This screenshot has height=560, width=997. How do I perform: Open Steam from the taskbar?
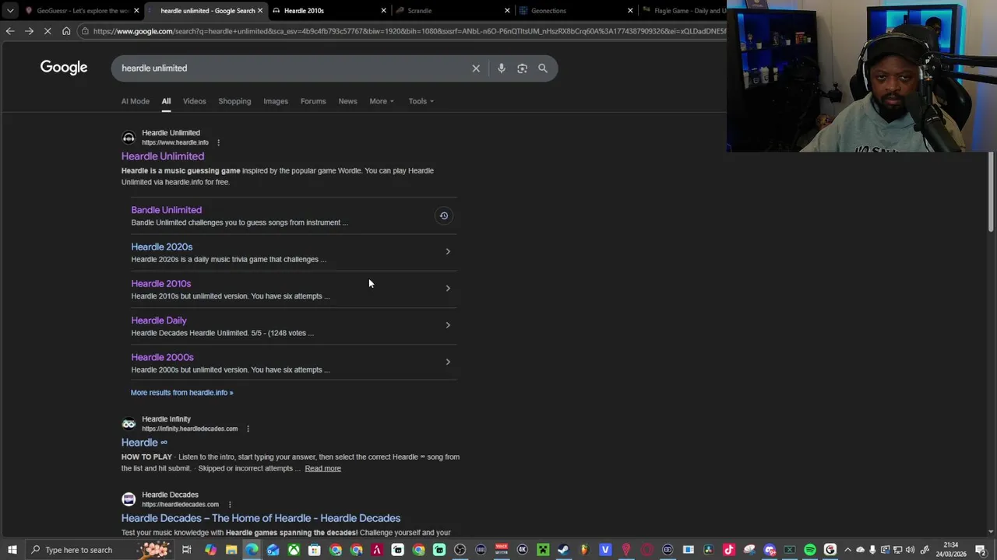563,550
